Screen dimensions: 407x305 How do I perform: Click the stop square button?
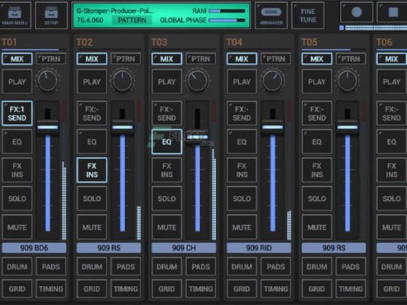point(393,12)
